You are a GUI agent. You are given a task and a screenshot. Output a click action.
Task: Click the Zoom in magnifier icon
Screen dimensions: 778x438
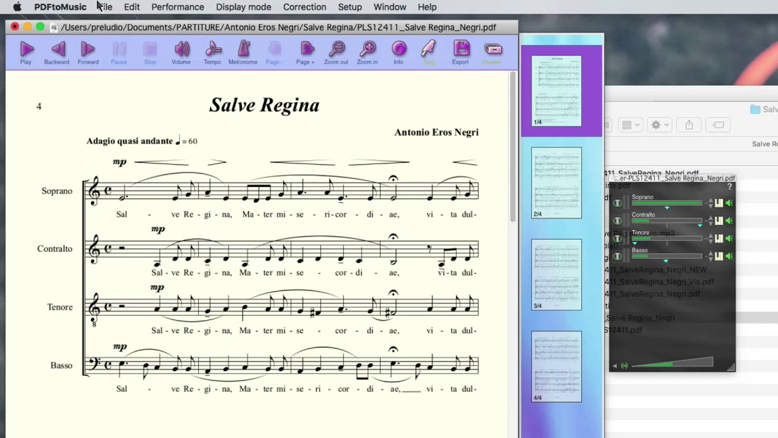click(368, 49)
